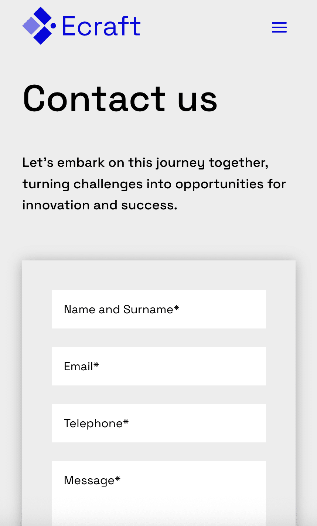
Task: Click the paragraph starting "Let's embark"
Action: click(x=154, y=183)
